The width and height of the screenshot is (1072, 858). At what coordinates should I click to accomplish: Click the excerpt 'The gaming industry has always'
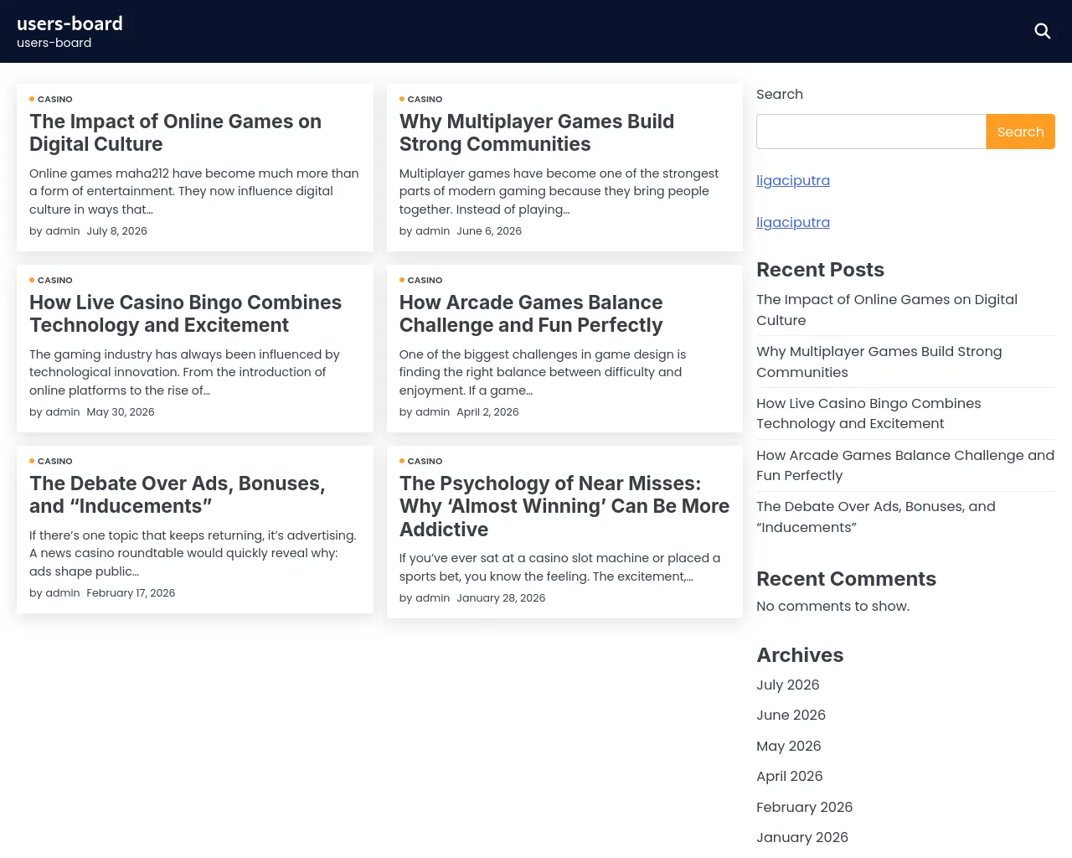coord(184,372)
